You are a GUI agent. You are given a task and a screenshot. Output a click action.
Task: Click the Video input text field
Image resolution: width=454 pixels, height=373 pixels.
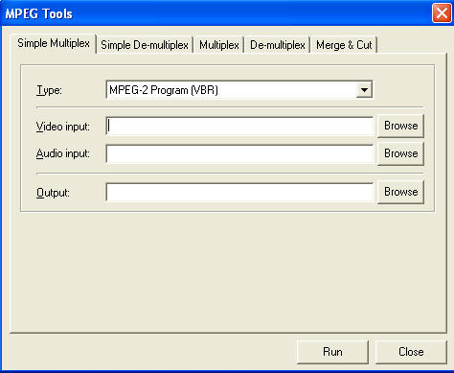pyautogui.click(x=239, y=126)
